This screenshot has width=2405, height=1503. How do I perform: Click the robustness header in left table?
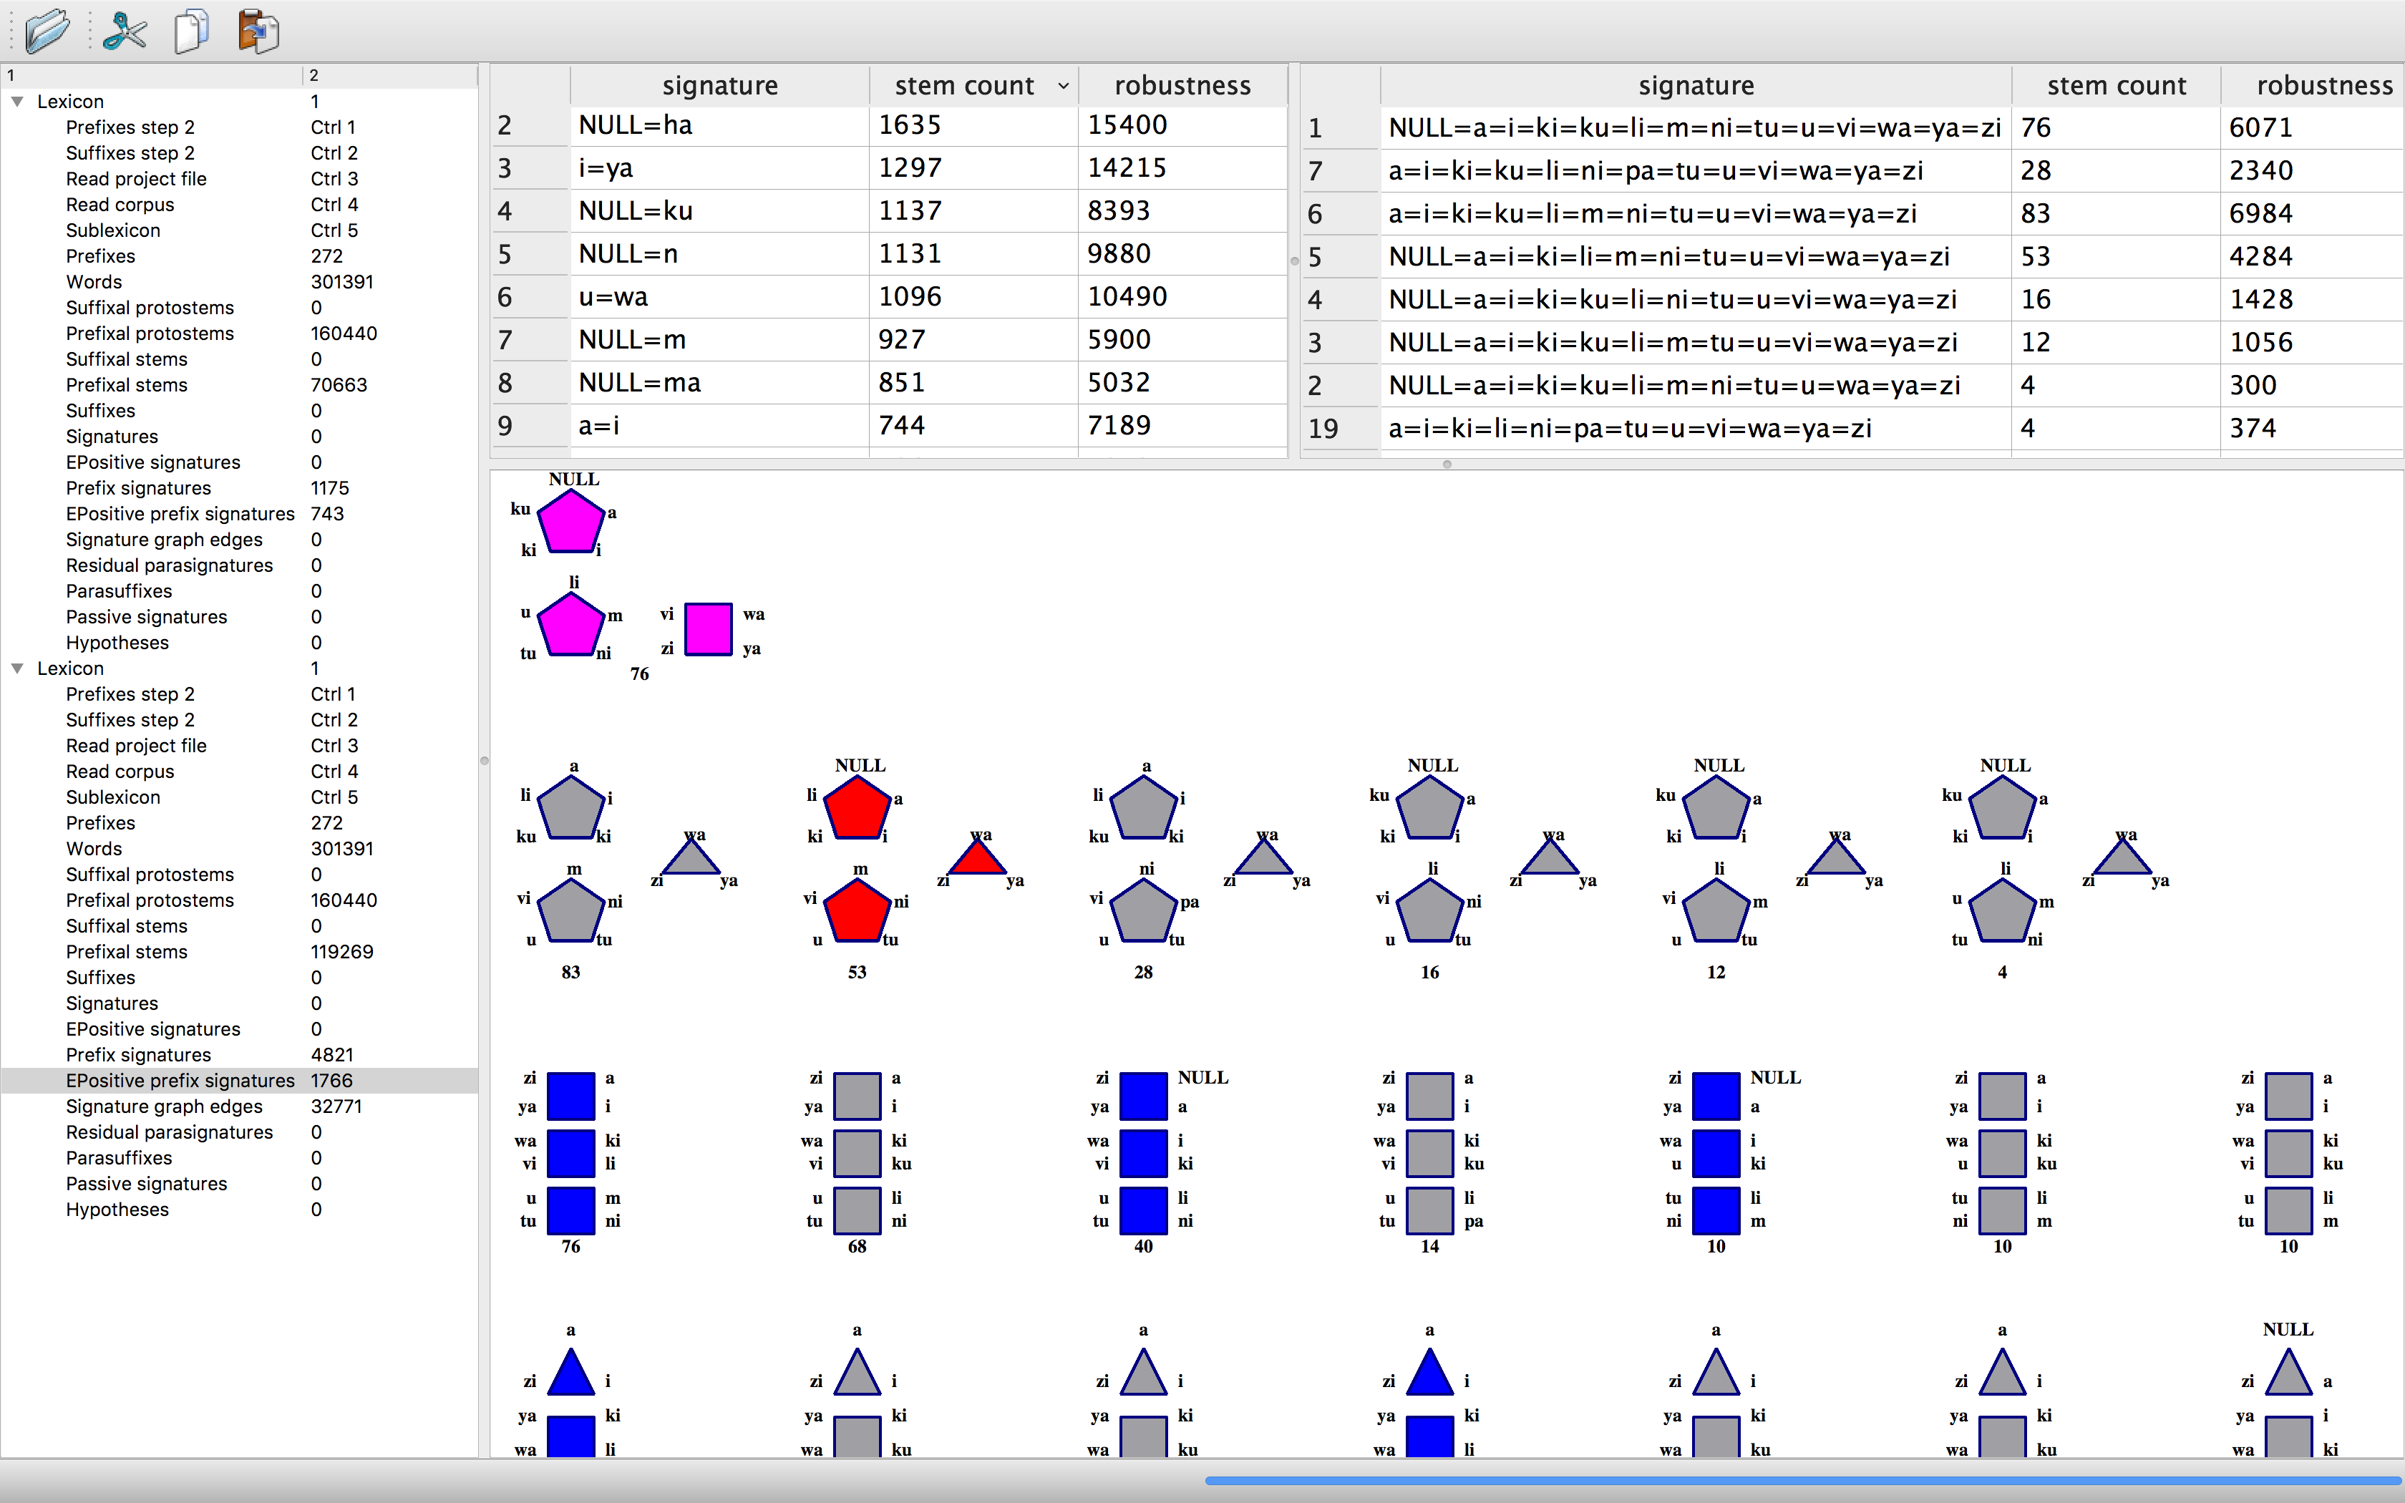click(1182, 87)
